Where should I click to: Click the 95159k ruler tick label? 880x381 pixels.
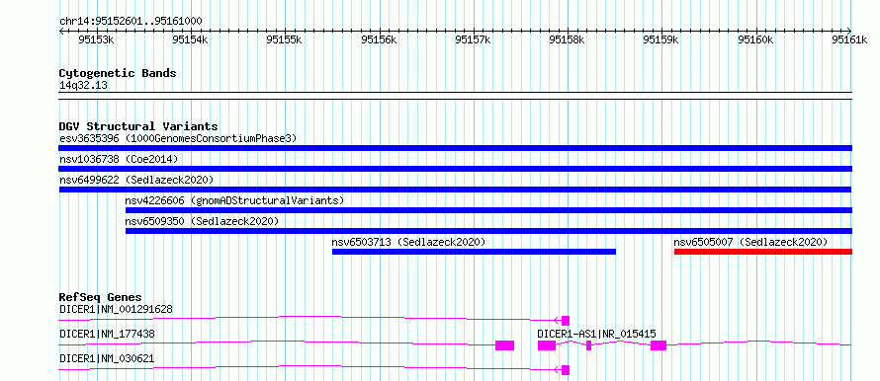pos(661,39)
